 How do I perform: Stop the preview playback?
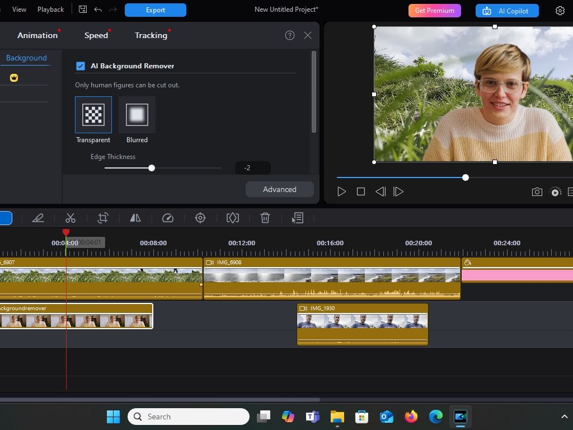click(x=361, y=191)
